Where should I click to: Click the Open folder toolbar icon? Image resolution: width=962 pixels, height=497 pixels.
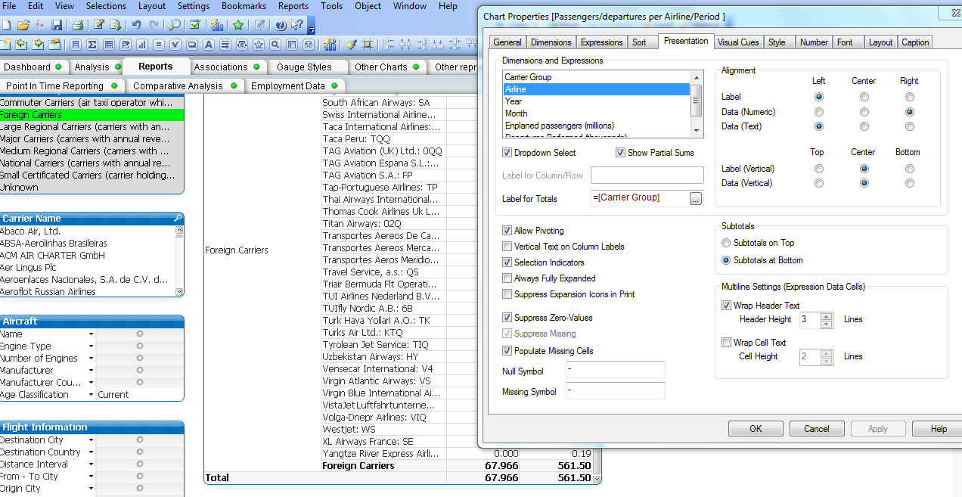pyautogui.click(x=23, y=25)
